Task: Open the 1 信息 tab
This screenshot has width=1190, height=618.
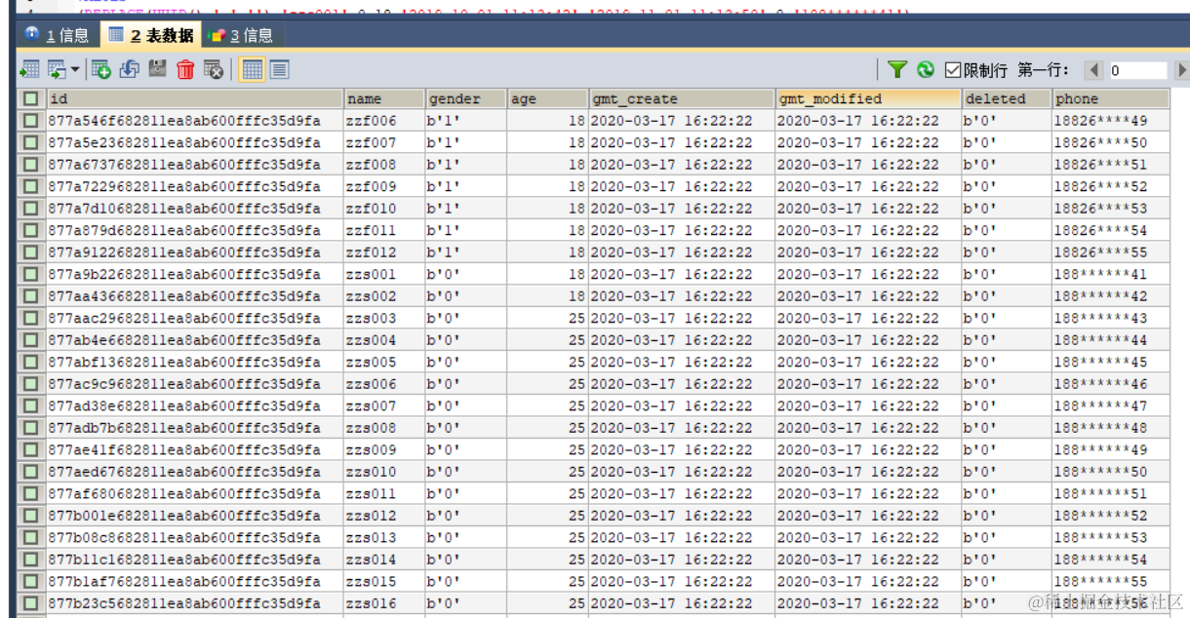Action: pyautogui.click(x=57, y=36)
